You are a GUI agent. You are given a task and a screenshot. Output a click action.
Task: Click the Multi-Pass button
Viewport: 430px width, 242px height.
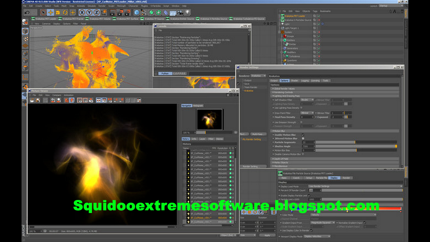(x=258, y=134)
